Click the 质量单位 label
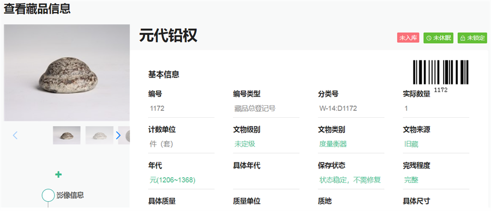Screen dimensions: 491x211 point(247,201)
